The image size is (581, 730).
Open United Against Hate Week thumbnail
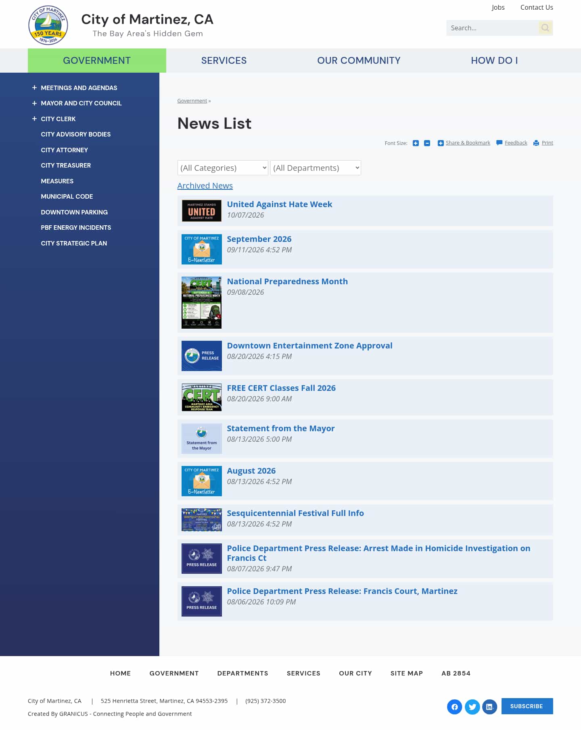point(202,211)
